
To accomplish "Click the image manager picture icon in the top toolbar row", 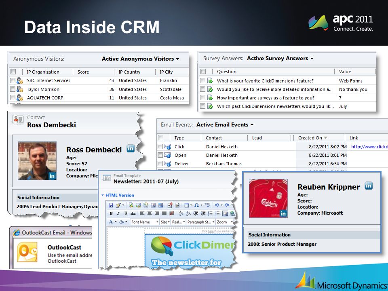I will pos(154,205).
